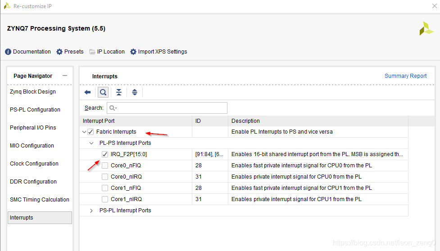
Task: Click ID value 31 in Core1_nIRQ row
Action: tap(199, 199)
